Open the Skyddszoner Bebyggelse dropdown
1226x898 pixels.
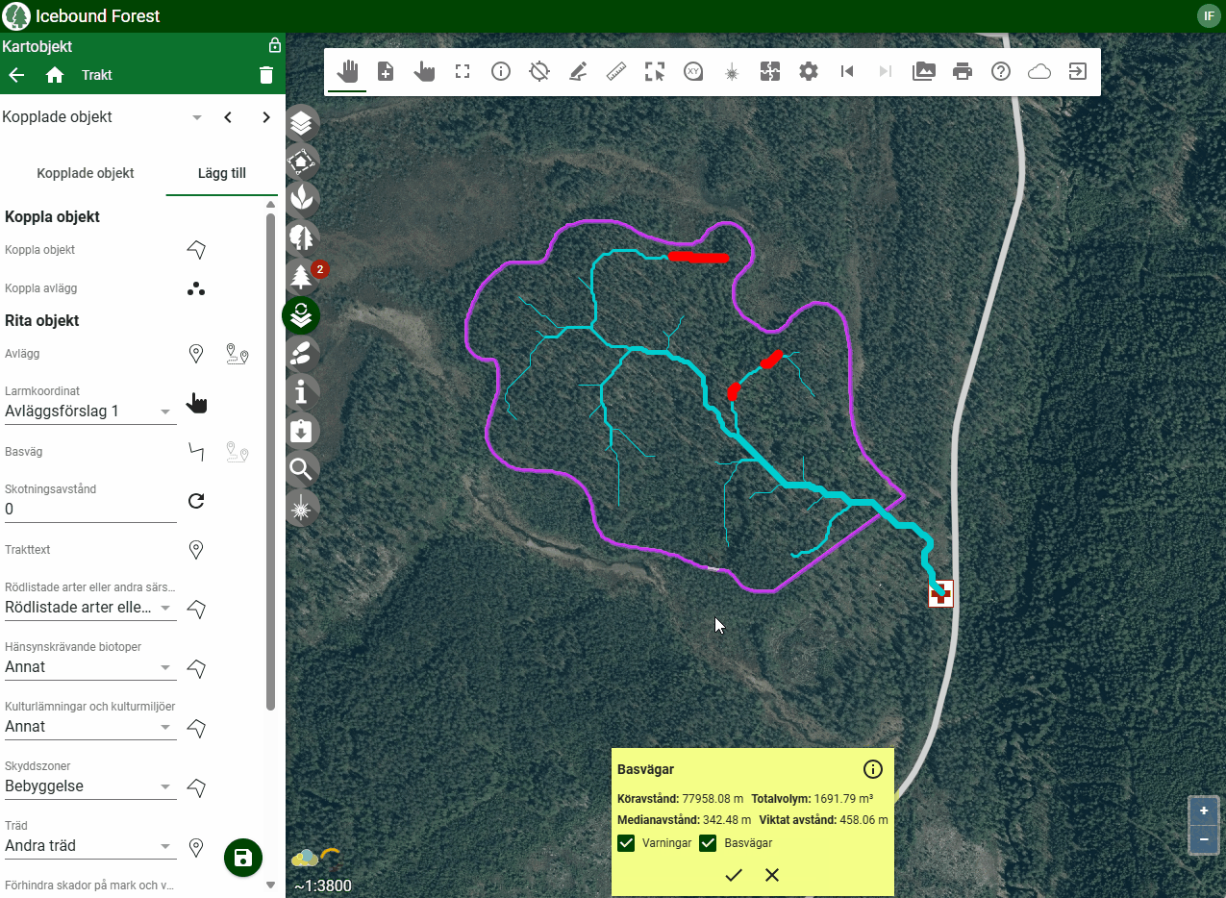tap(166, 786)
